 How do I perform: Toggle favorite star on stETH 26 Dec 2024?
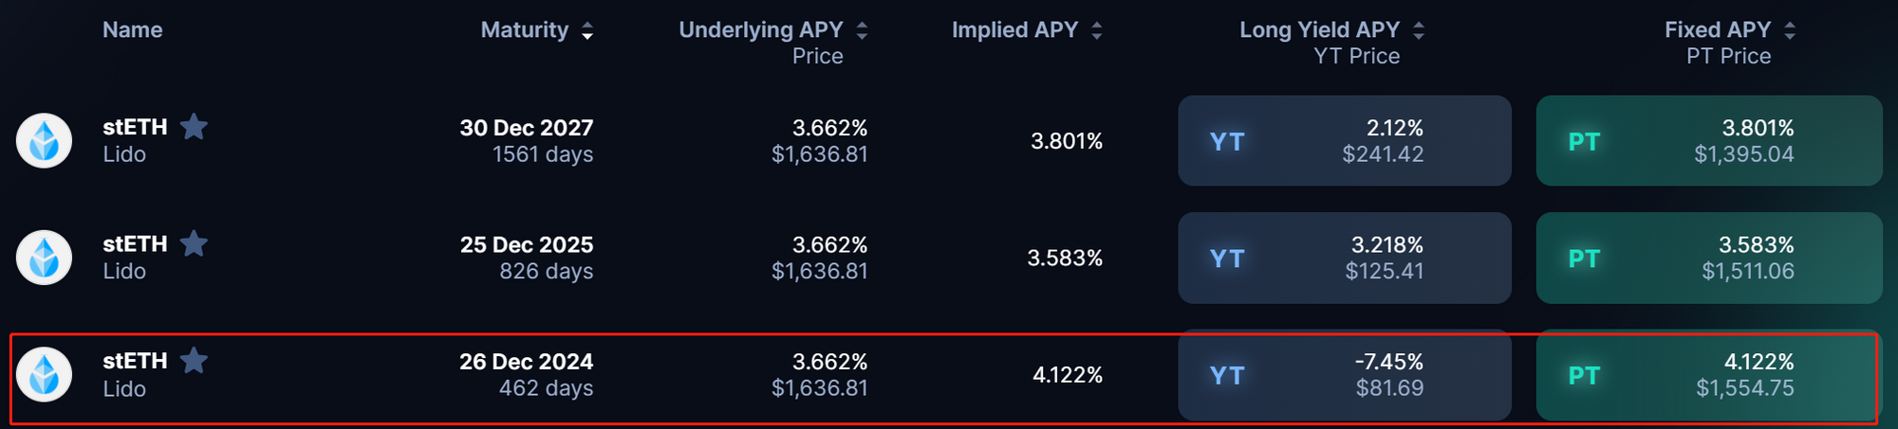pos(195,360)
